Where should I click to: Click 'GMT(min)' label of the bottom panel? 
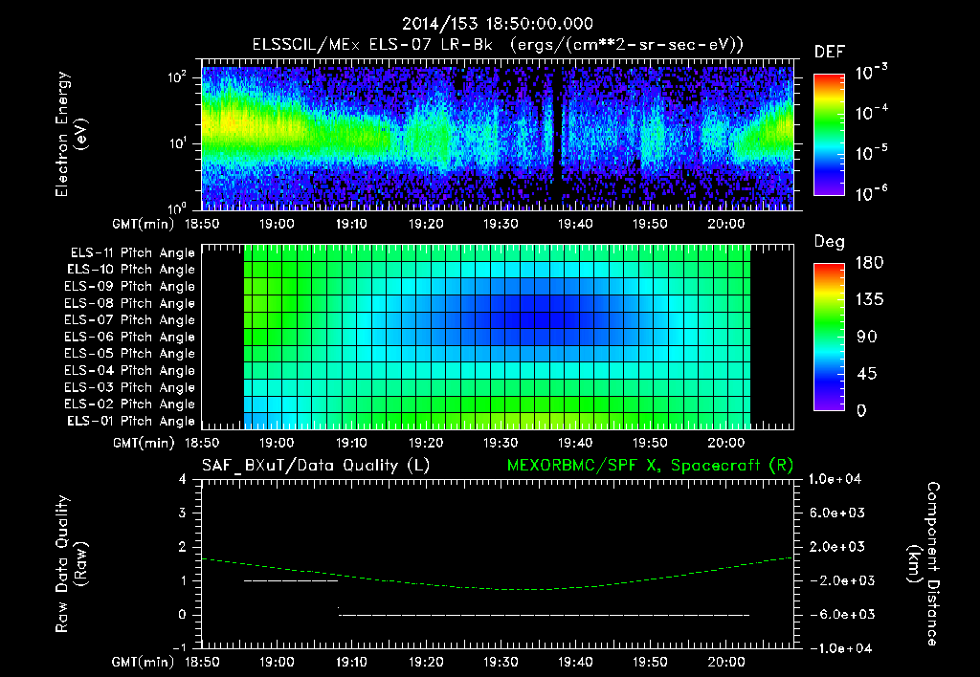(x=144, y=662)
